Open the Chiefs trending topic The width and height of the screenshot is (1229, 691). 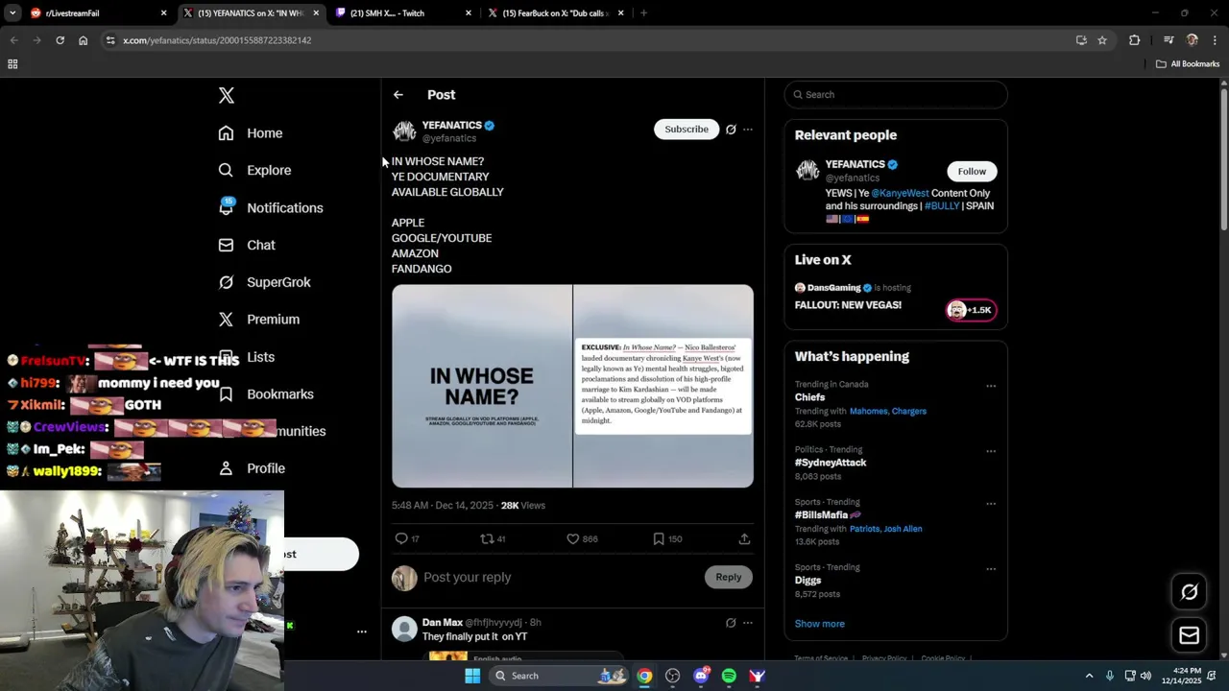click(x=809, y=397)
